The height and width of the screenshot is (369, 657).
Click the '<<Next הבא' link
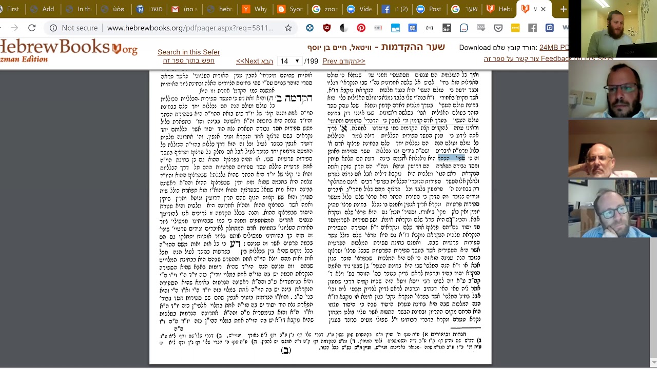pos(255,61)
